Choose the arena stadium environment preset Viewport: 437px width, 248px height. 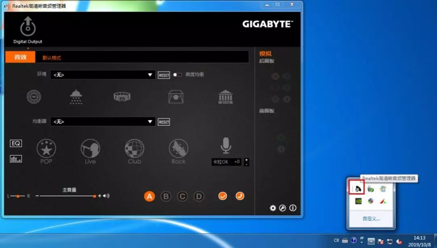pos(122,96)
